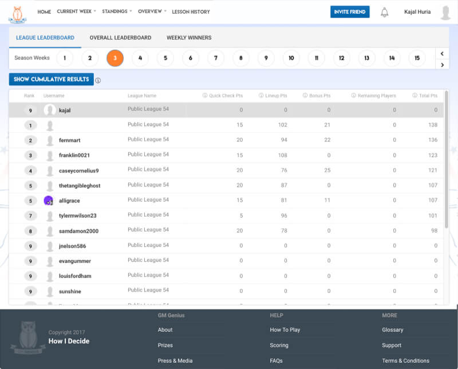This screenshot has height=369, width=458.
Task: Select season week 15
Action: [x=417, y=58]
